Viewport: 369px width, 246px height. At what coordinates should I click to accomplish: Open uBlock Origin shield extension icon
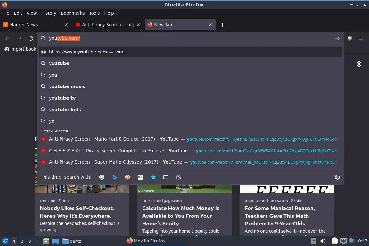(350, 38)
